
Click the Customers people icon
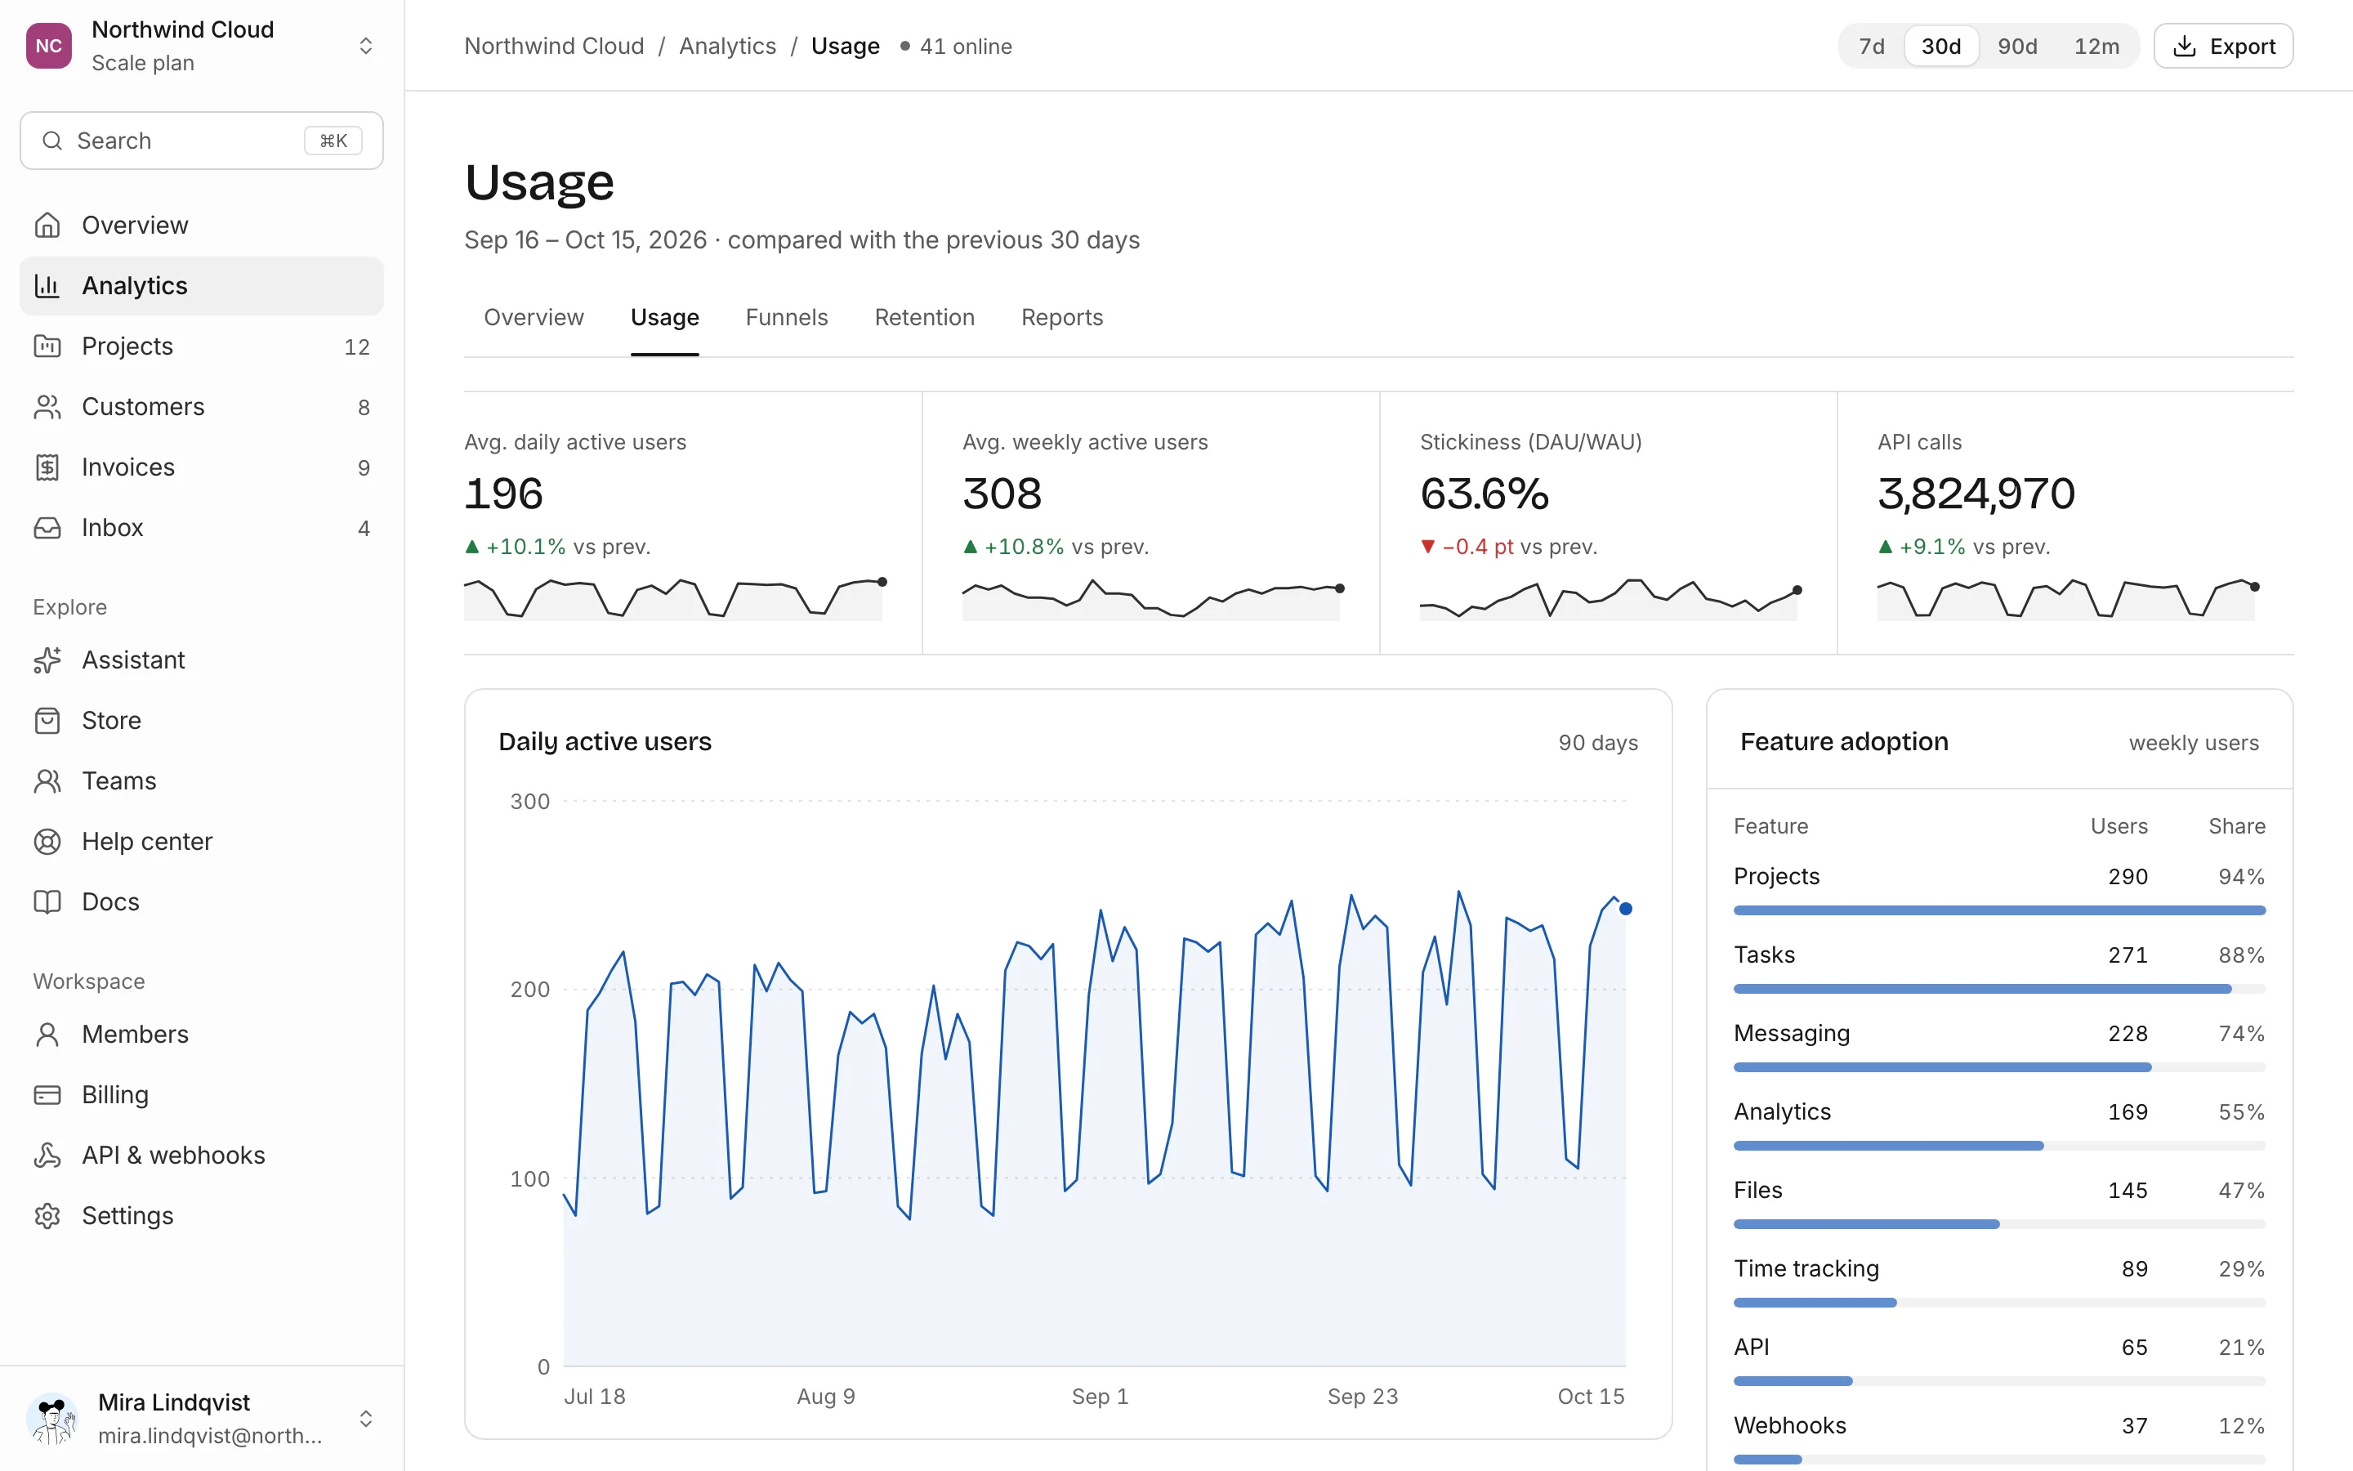click(47, 407)
